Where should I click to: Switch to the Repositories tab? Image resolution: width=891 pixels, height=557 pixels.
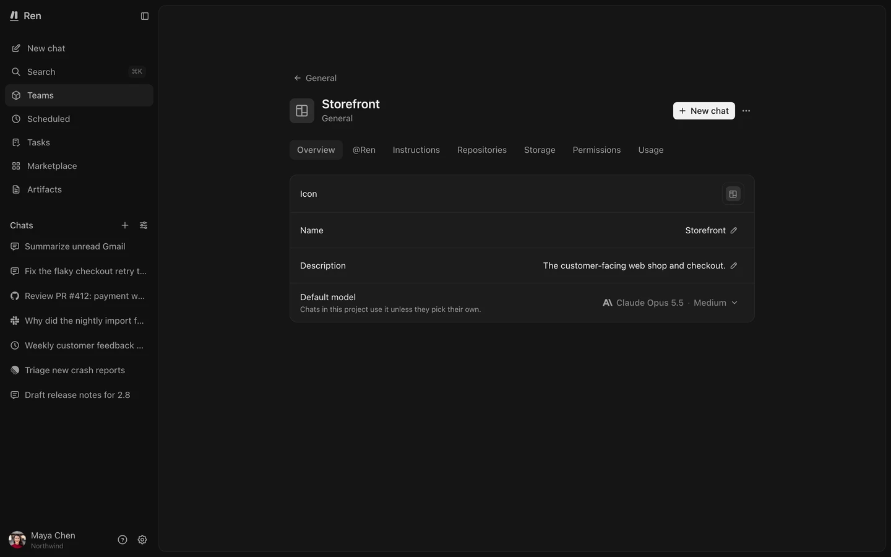pos(482,150)
